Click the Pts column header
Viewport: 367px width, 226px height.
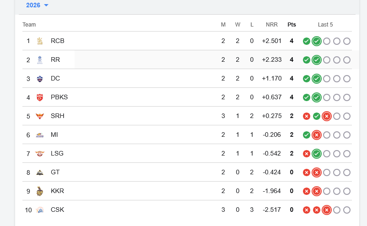[291, 25]
